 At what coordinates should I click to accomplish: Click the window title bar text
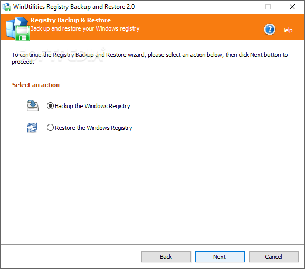pos(74,7)
